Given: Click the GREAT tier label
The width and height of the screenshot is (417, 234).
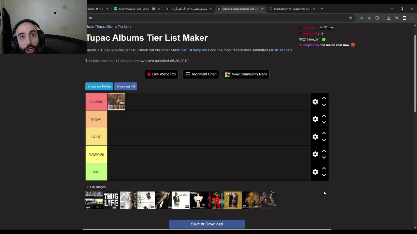Looking at the screenshot, I should (96, 119).
